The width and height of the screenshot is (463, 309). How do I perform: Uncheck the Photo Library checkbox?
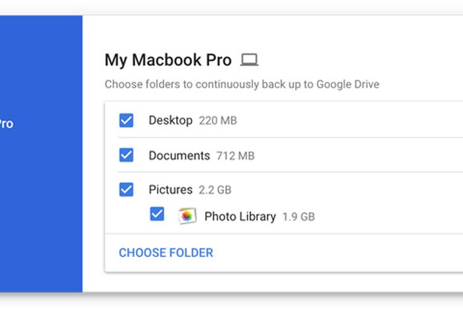click(157, 214)
